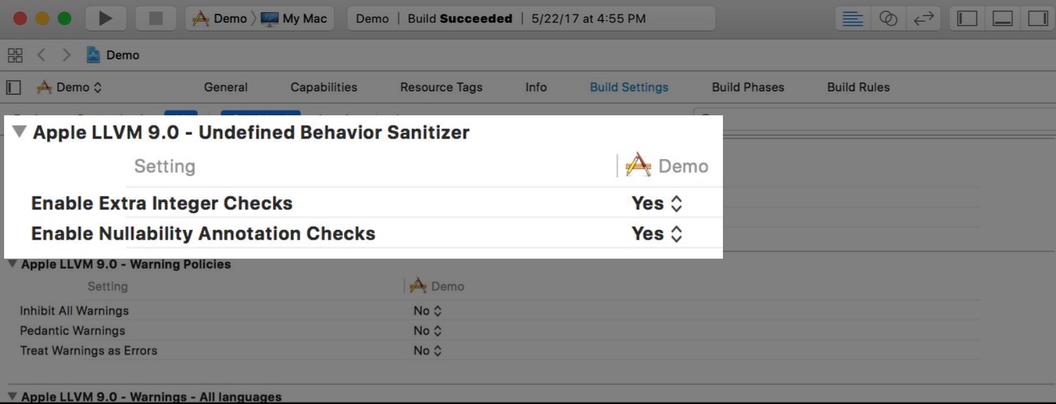Select My Mac run destination
This screenshot has height=404, width=1056.
(294, 18)
